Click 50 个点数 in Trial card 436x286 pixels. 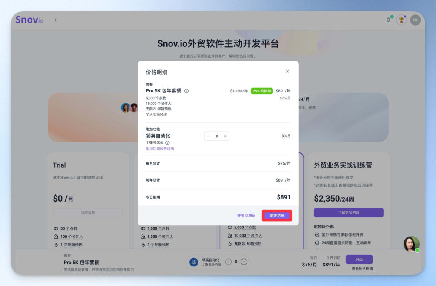pos(69,228)
